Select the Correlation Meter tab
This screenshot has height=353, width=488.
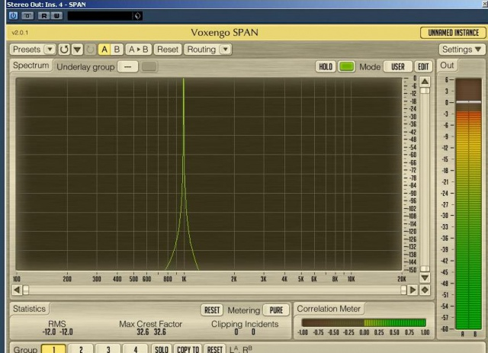pos(329,309)
